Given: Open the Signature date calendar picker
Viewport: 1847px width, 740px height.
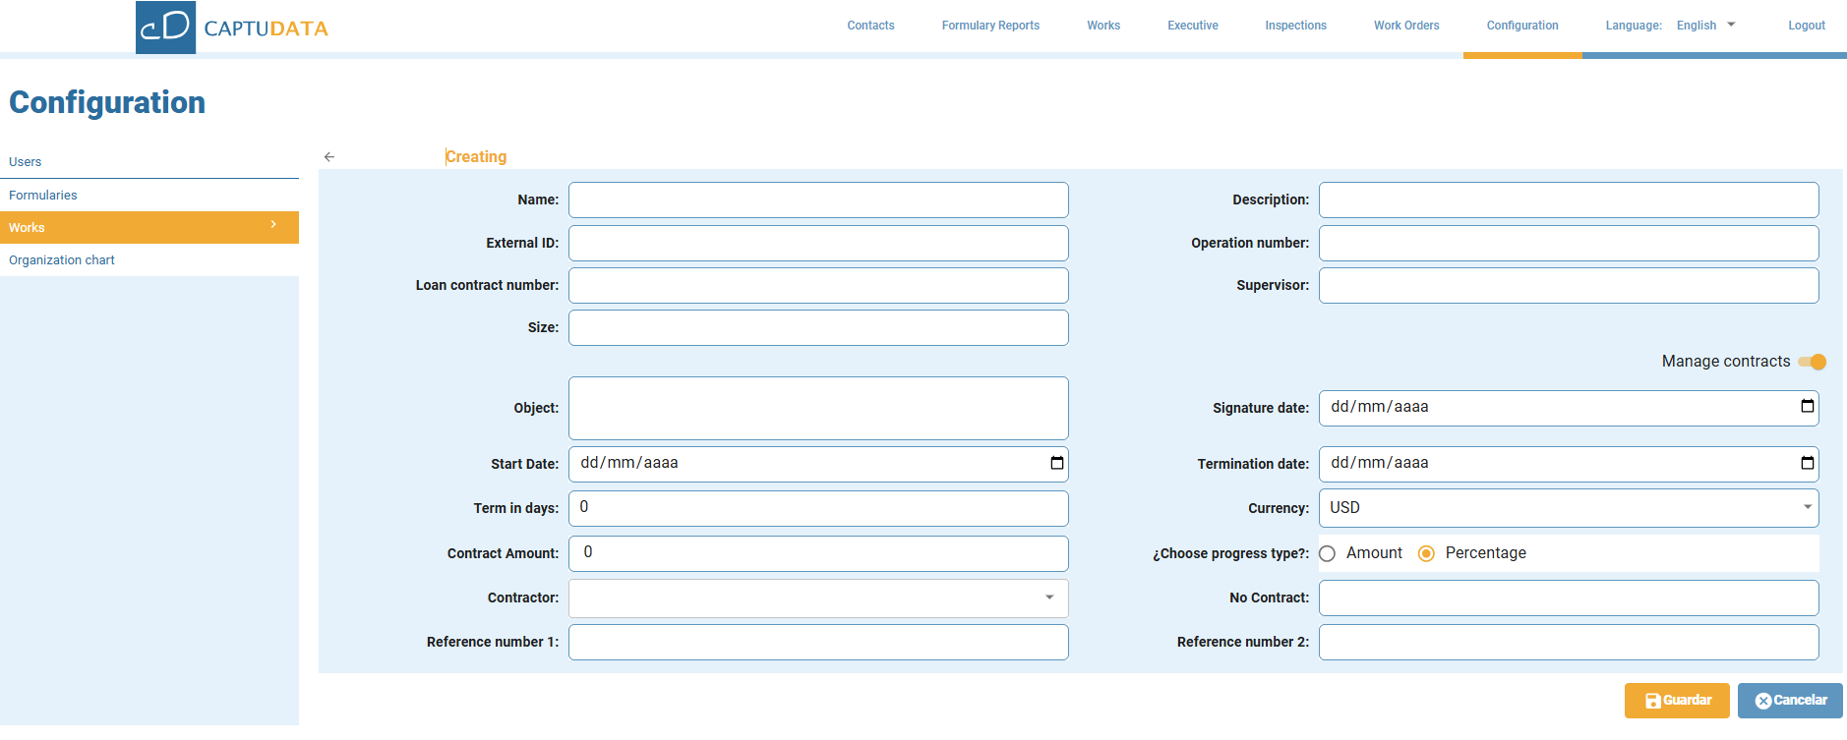Looking at the screenshot, I should (x=1807, y=407).
